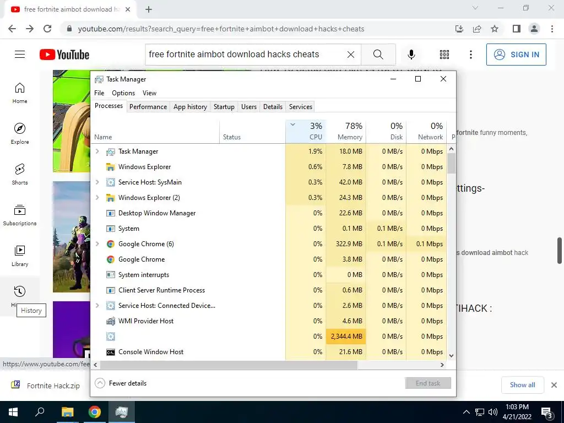This screenshot has width=564, height=423.
Task: Open Task Manager Options menu
Action: click(x=123, y=93)
